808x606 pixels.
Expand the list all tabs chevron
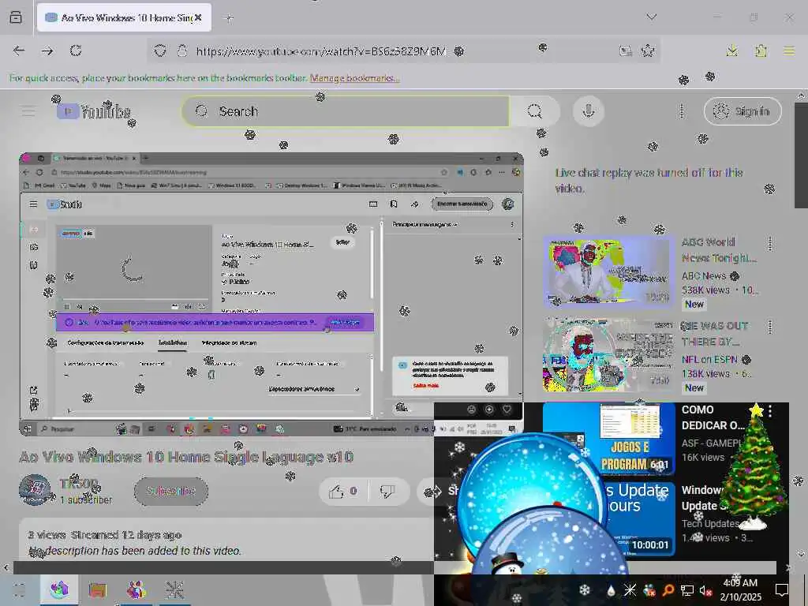(x=651, y=17)
